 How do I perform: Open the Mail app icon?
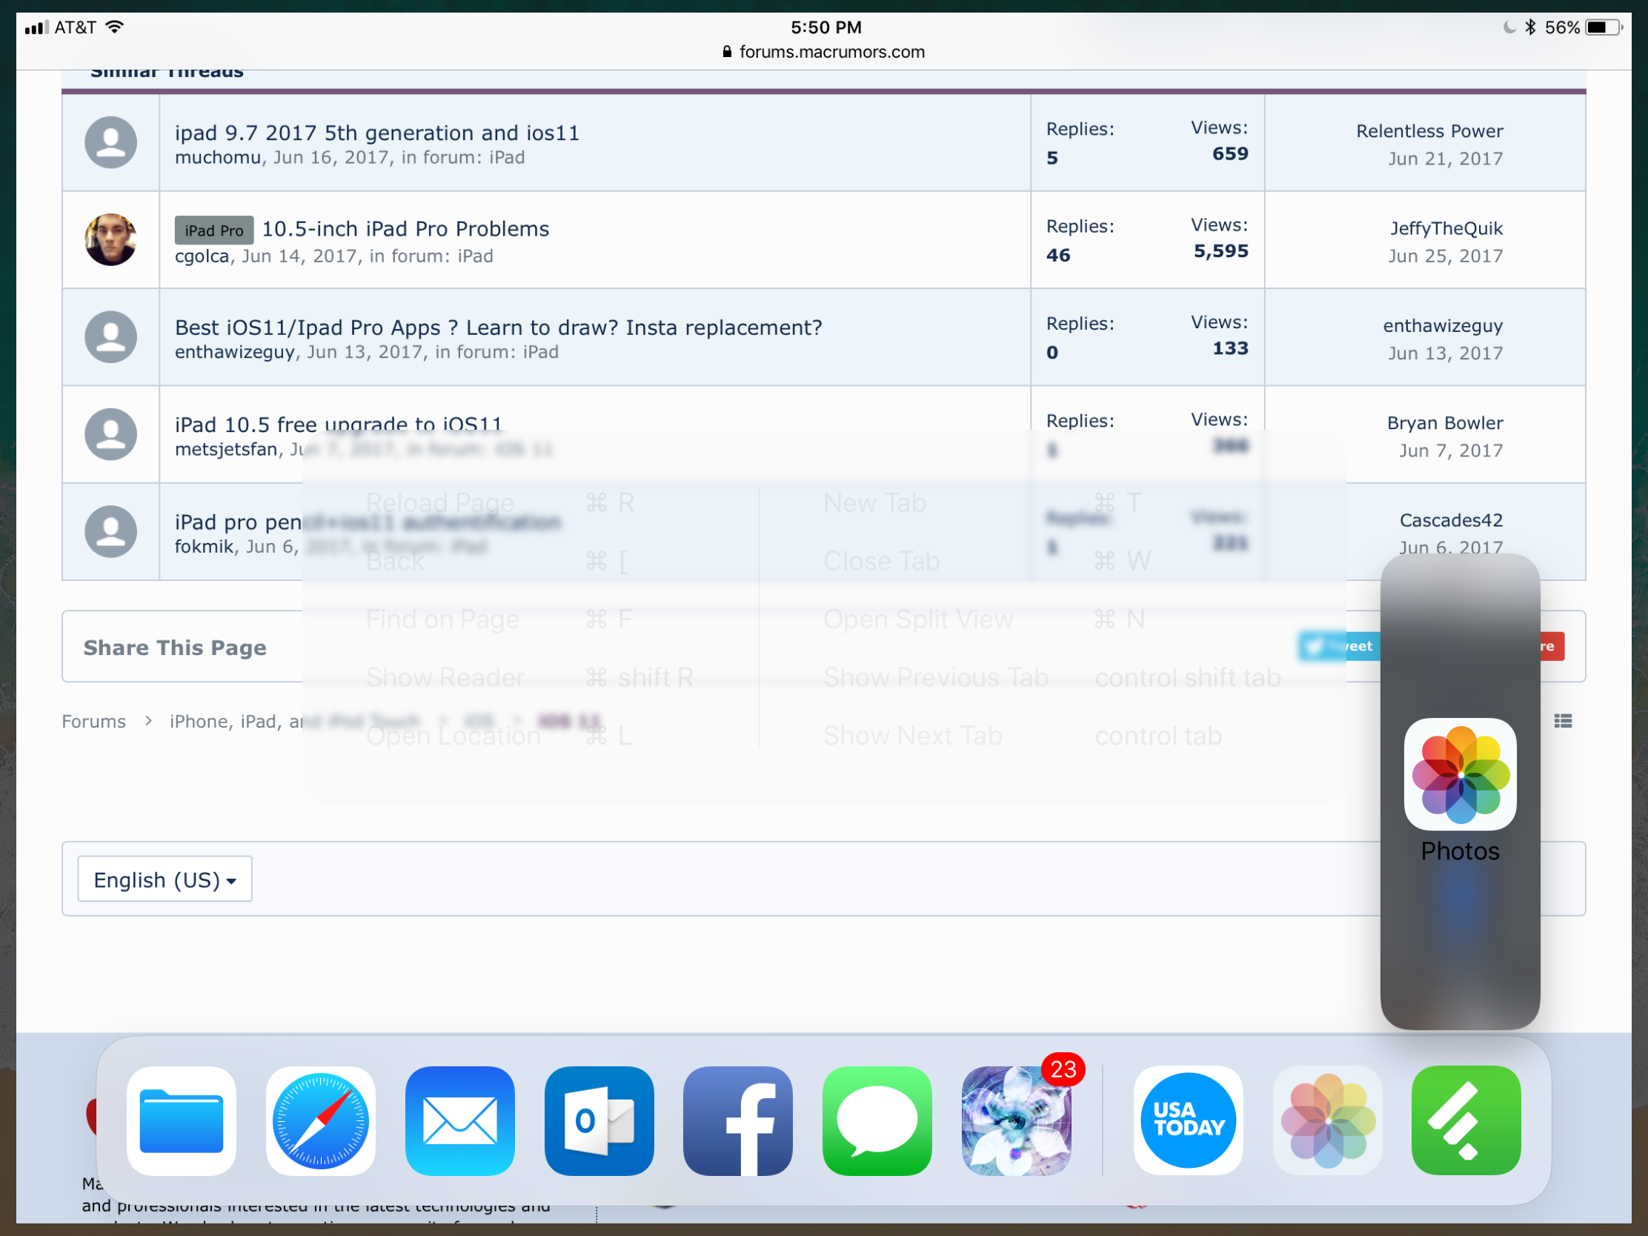pyautogui.click(x=459, y=1120)
